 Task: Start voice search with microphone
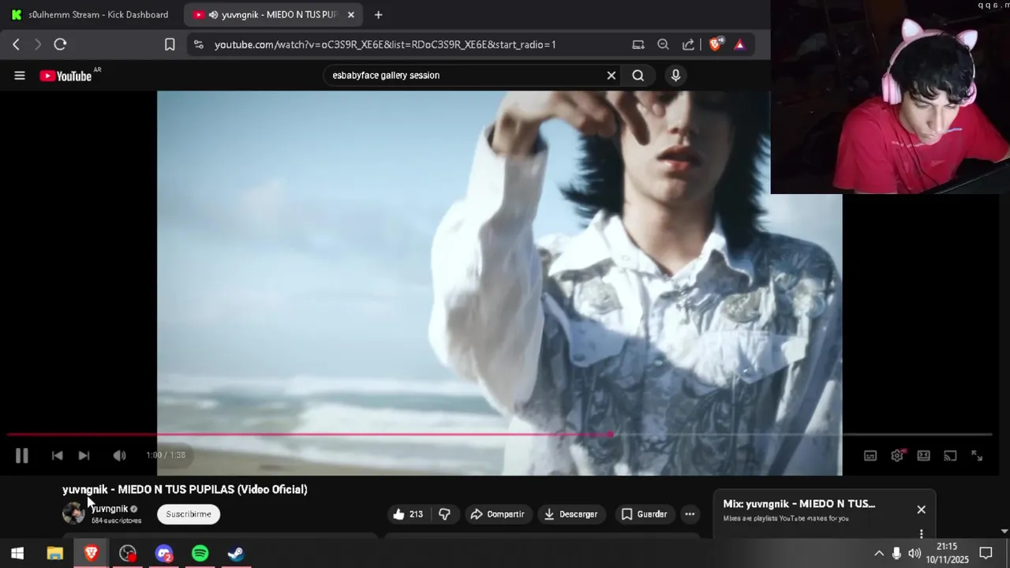(675, 76)
